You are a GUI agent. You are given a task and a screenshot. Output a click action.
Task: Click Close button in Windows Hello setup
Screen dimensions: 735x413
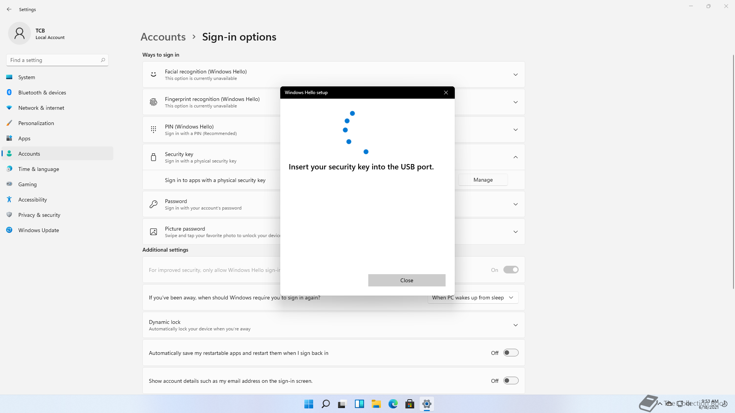click(407, 280)
